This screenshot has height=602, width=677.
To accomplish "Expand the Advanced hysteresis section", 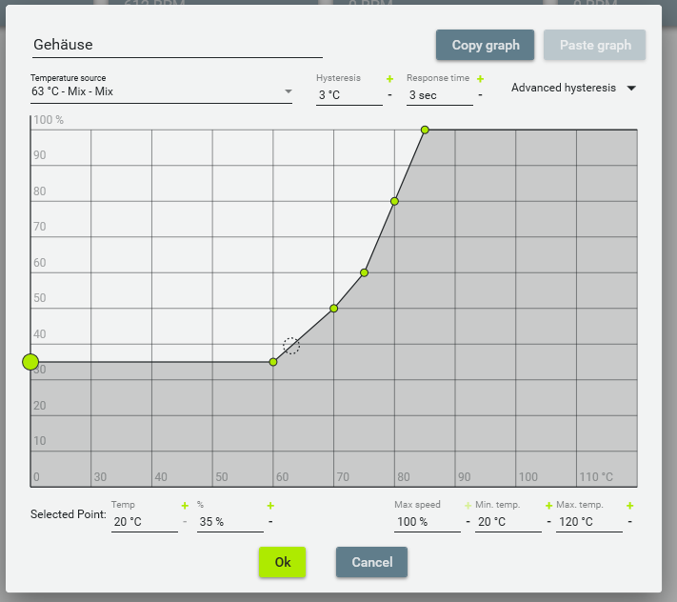I will (574, 88).
